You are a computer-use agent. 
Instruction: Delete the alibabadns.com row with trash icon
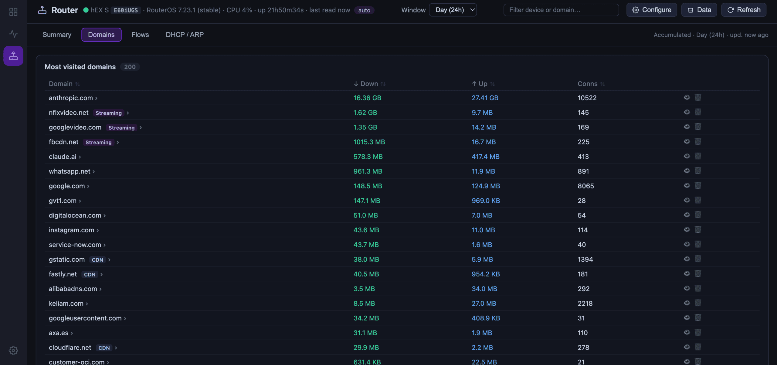tap(698, 288)
